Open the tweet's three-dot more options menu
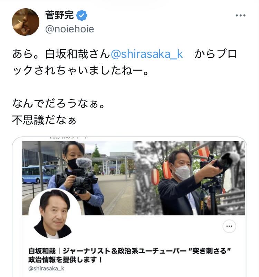Image resolution: width=259 pixels, height=277 pixels. (240, 16)
